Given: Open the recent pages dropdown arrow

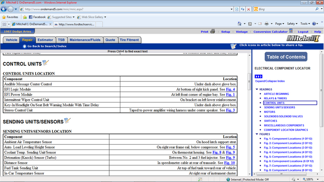Looking at the screenshot, I should (16, 9).
